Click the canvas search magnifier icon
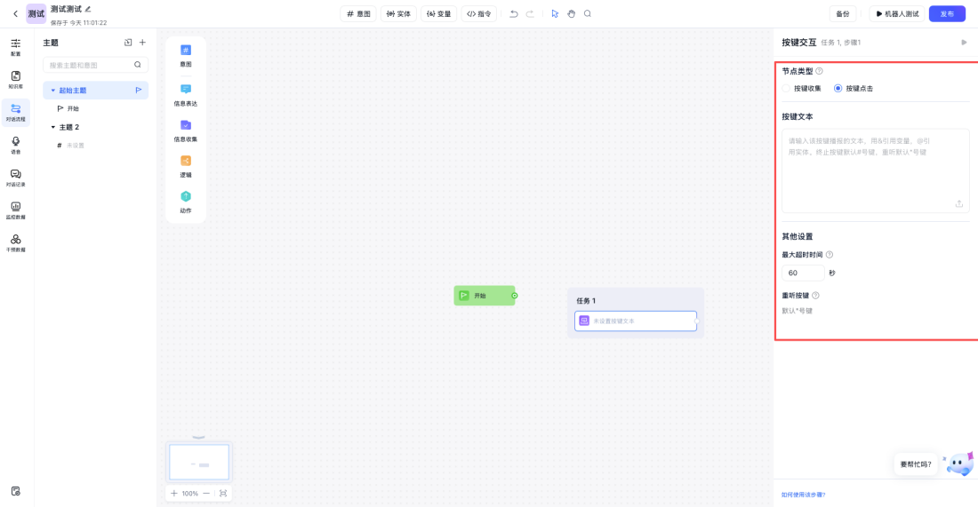Screen dimensions: 978x507 click(588, 13)
